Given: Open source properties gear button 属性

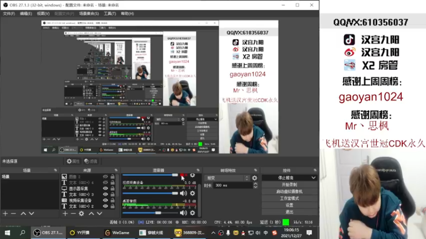Looking at the screenshot, I should pos(73,161).
